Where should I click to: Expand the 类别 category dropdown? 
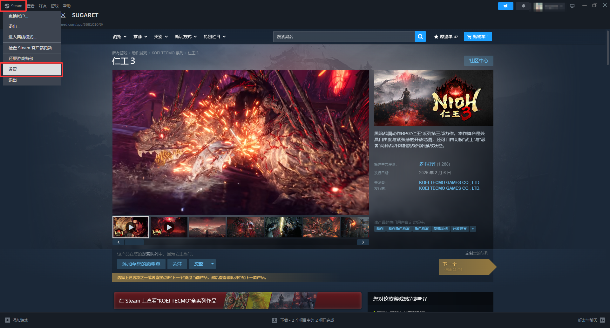(x=161, y=37)
